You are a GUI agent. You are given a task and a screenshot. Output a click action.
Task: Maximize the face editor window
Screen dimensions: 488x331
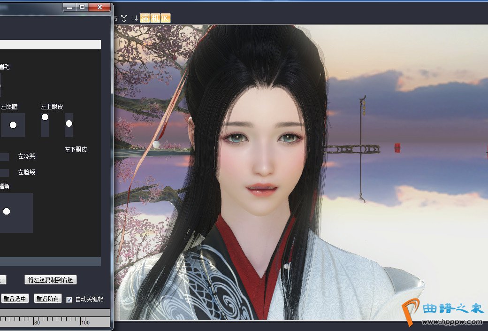[x=82, y=7]
